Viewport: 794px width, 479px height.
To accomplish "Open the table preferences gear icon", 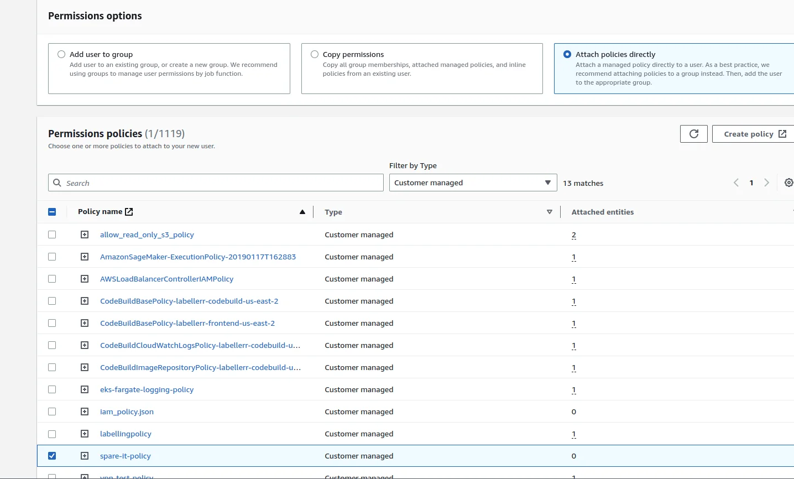I will point(789,183).
